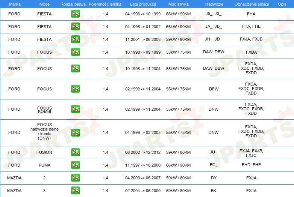Select the date range 04.1996 -> 10.1999

(x=143, y=14)
